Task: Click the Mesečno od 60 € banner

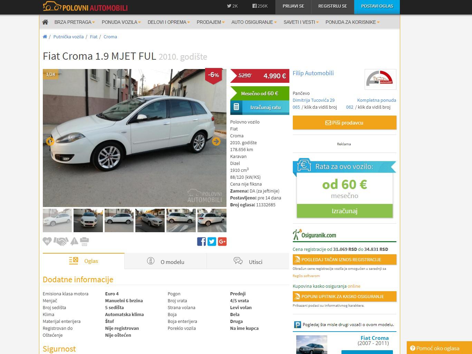Action: pos(260,93)
